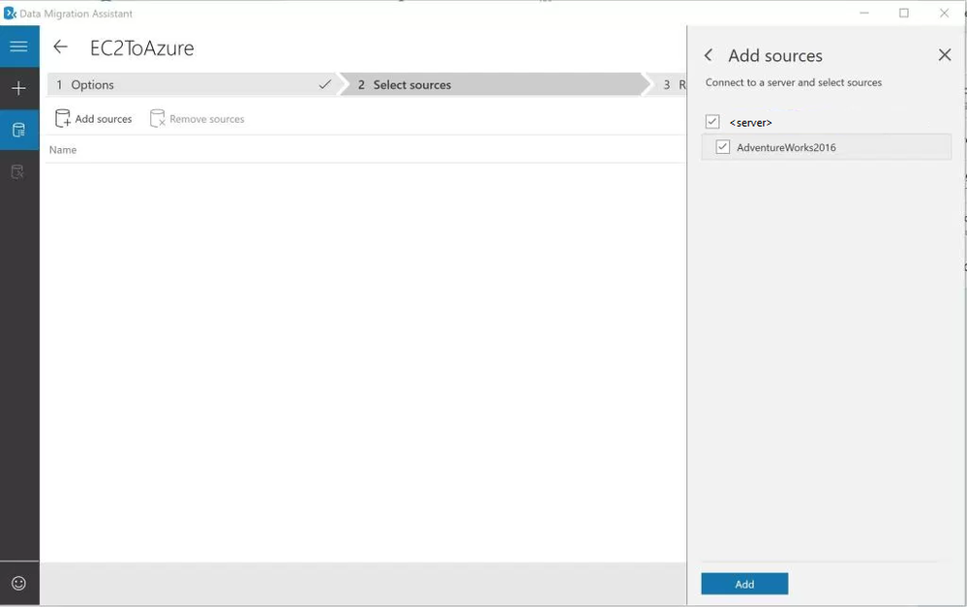Click the <server> label
Image resolution: width=967 pixels, height=607 pixels.
[750, 123]
